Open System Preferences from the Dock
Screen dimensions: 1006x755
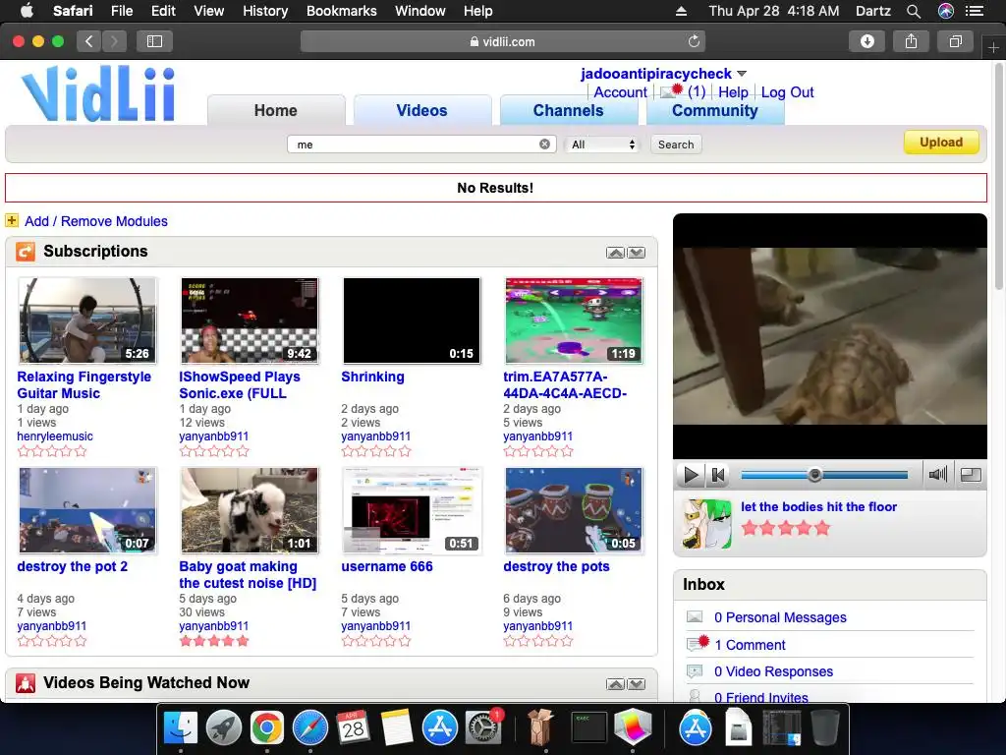pyautogui.click(x=482, y=728)
